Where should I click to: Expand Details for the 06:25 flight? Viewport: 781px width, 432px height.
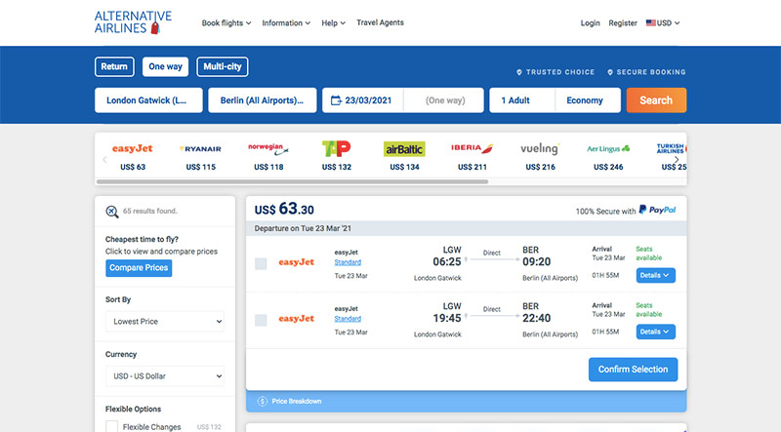tap(655, 275)
